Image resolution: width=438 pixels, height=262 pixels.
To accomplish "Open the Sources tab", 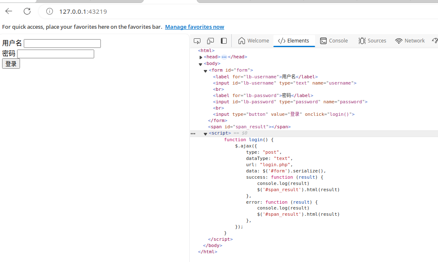I will 372,41.
